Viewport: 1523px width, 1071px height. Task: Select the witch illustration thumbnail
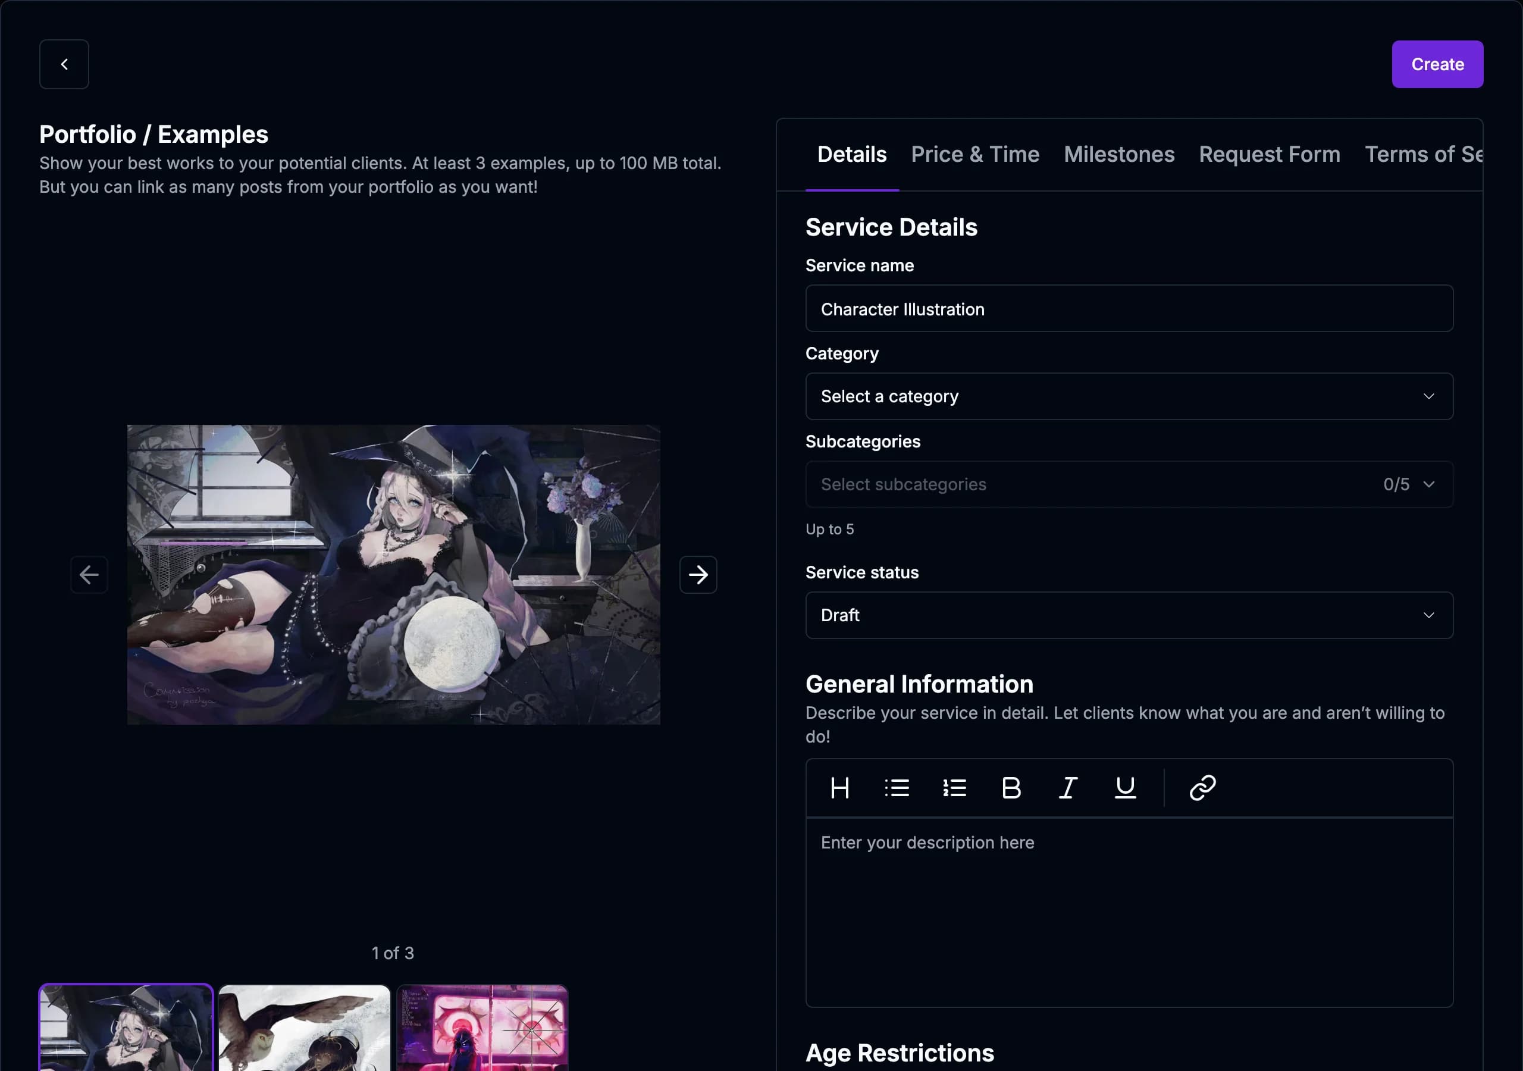click(x=126, y=1027)
